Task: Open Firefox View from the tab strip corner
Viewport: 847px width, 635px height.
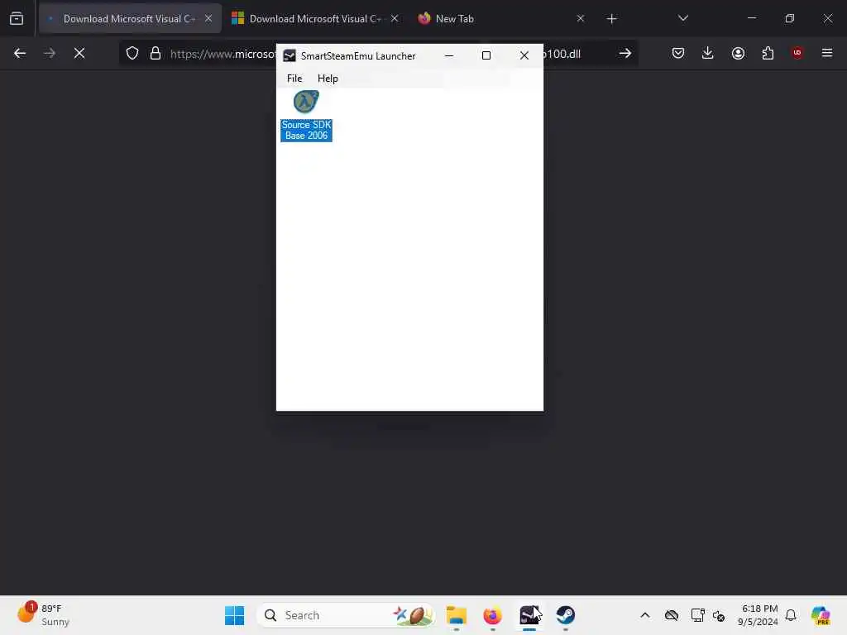Action: (17, 18)
